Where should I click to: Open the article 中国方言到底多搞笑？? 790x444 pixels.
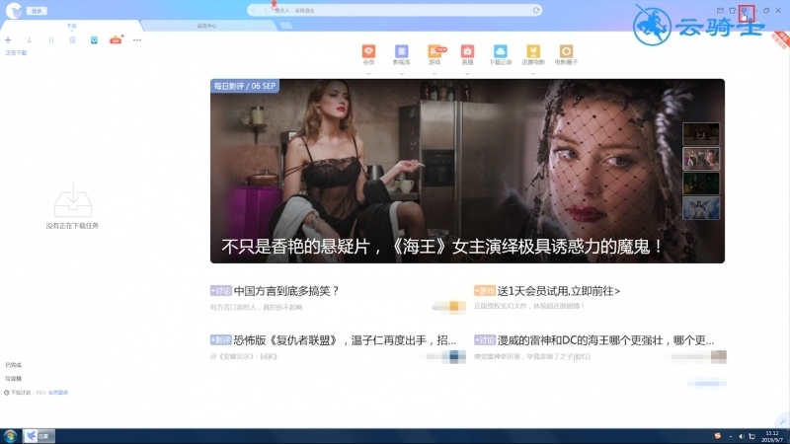pos(286,291)
